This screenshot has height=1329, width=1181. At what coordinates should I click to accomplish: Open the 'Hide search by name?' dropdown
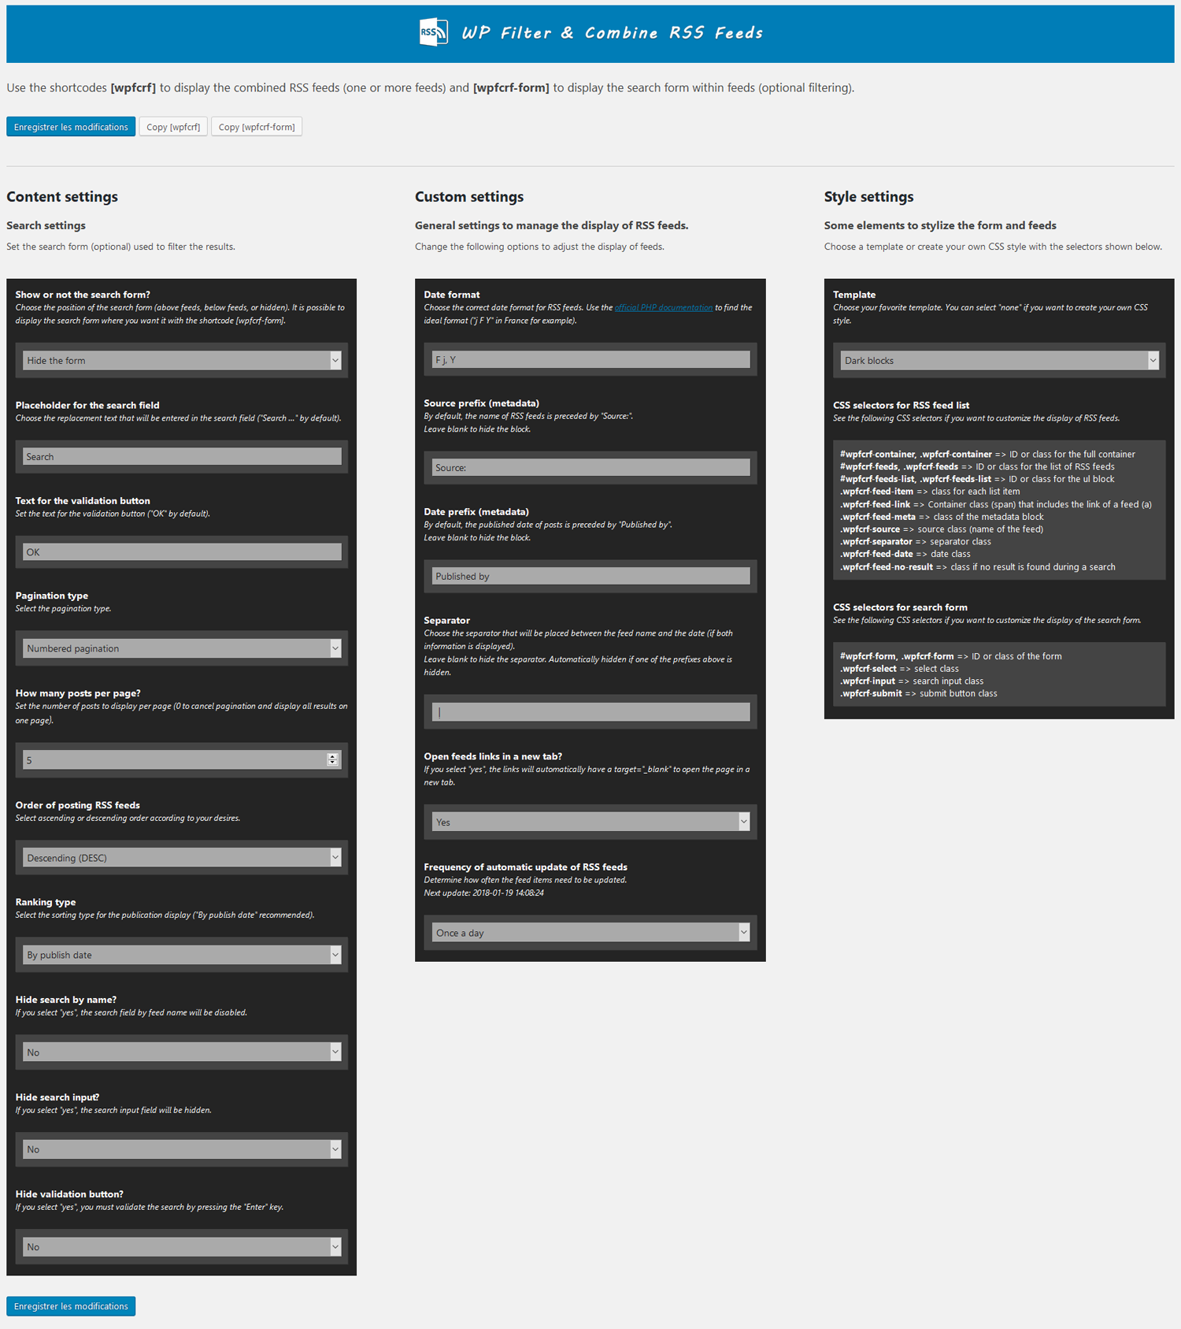tap(182, 1052)
